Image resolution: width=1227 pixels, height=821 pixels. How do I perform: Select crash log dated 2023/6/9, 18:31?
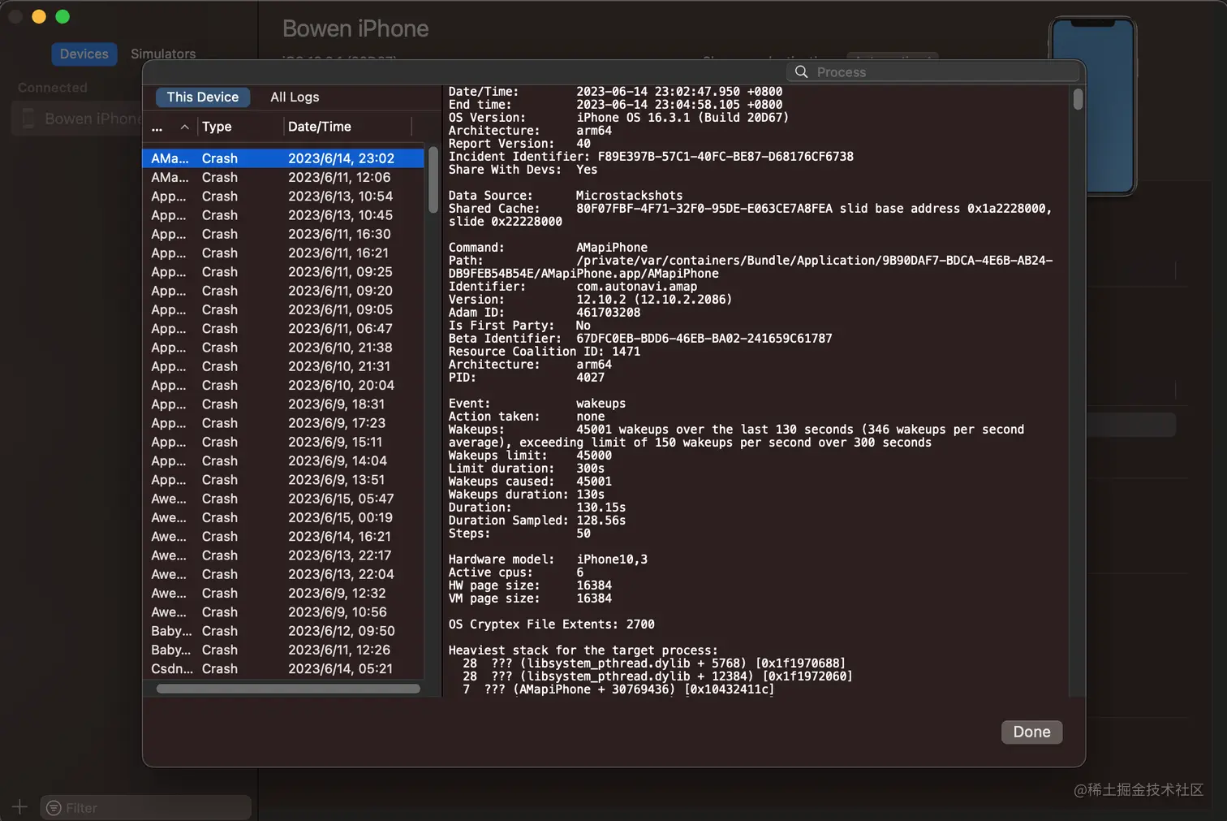(x=283, y=404)
